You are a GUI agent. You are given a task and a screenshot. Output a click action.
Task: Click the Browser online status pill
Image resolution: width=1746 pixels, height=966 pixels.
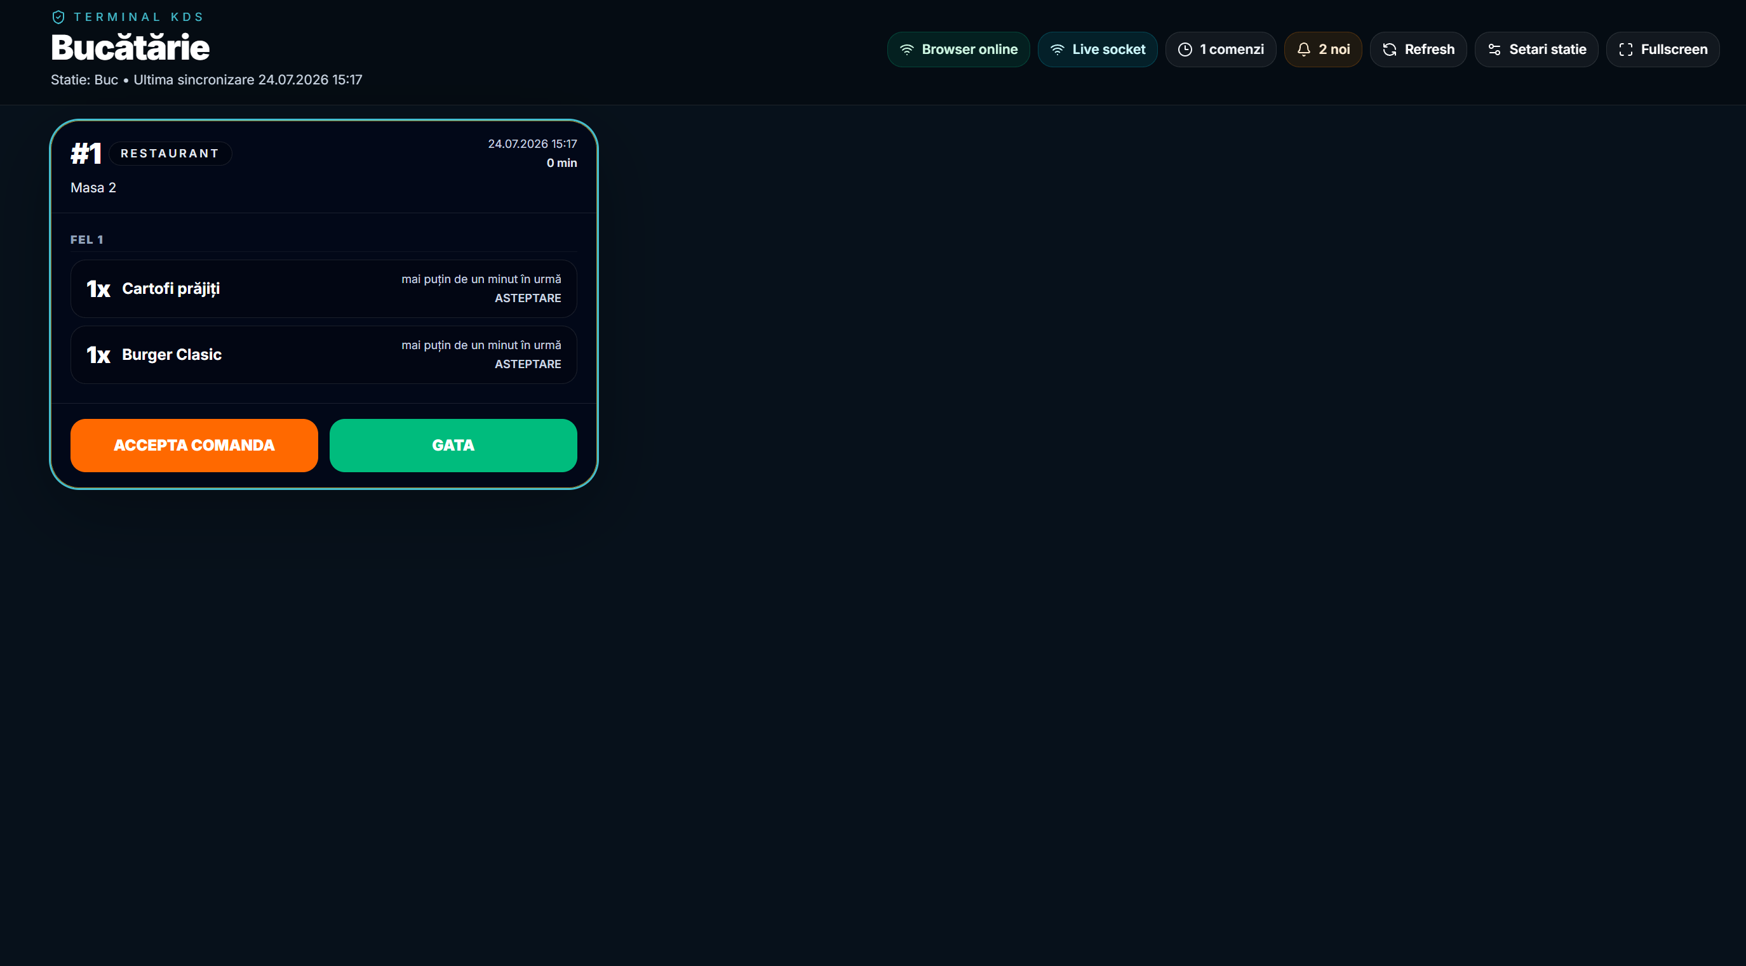coord(958,50)
